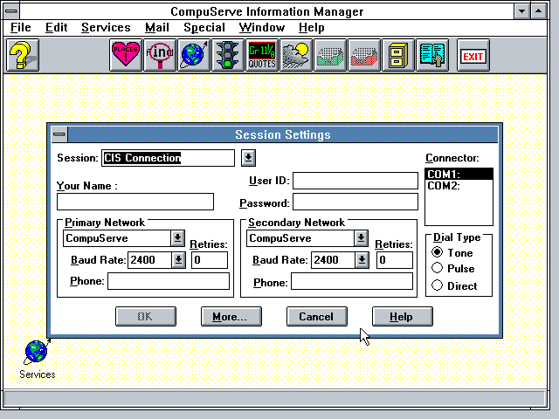Expand the Primary Network dropdown arrow
Image resolution: width=559 pixels, height=419 pixels.
click(177, 238)
